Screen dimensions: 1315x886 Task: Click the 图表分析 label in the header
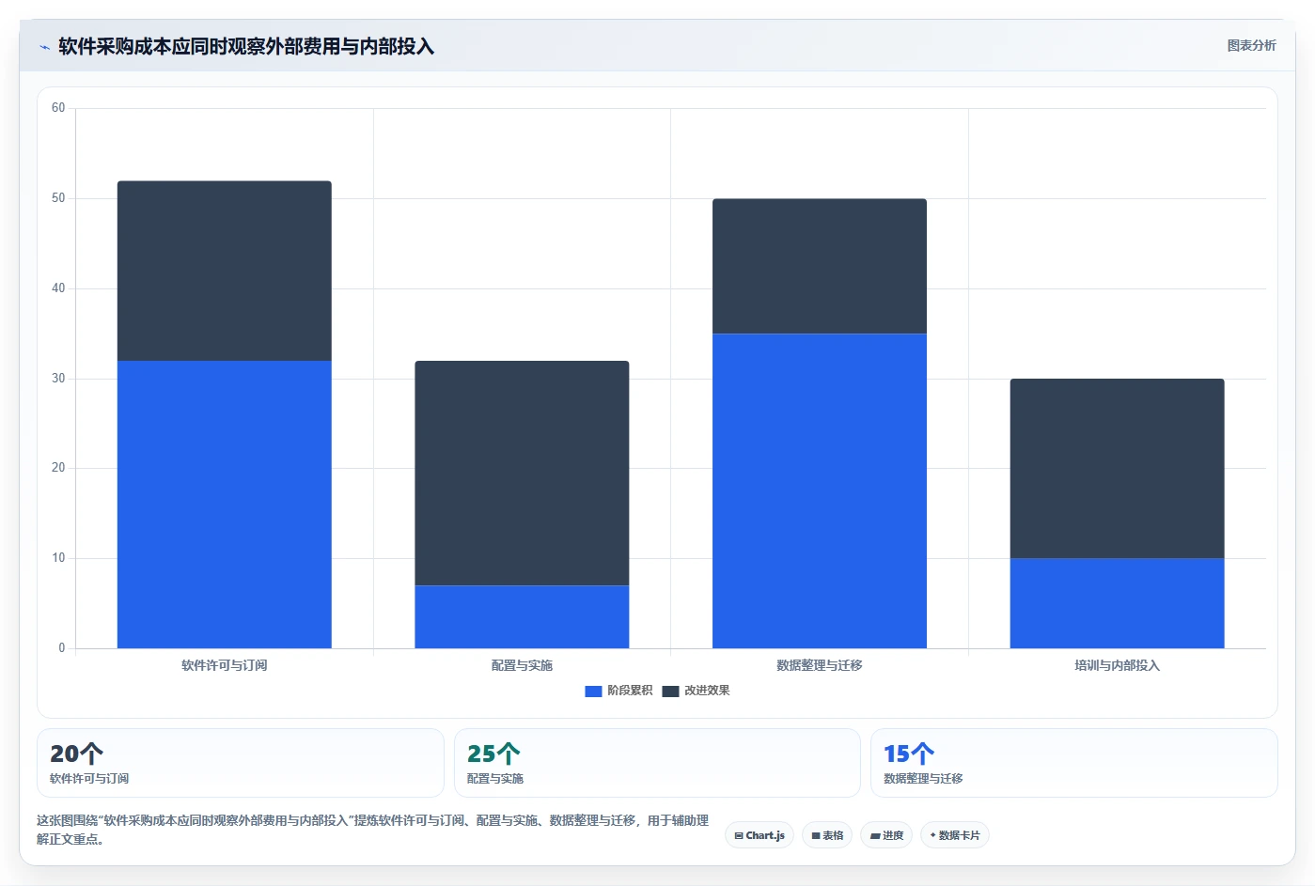point(1251,45)
